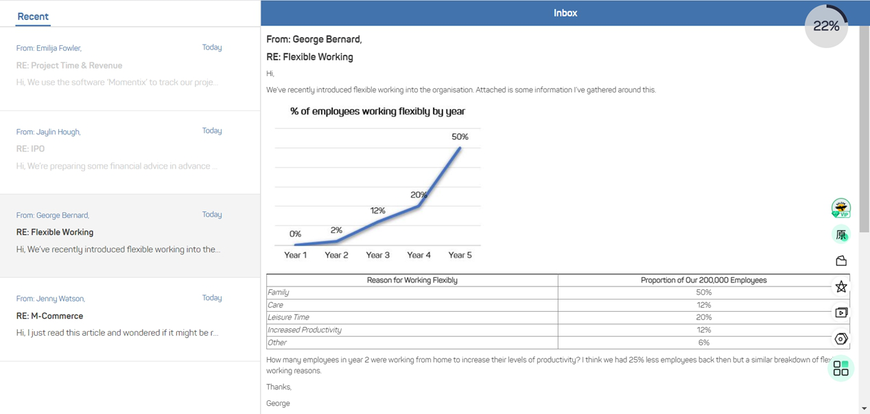Click the 22% progress indicator circle
Screen dimensions: 870x414
(x=826, y=25)
